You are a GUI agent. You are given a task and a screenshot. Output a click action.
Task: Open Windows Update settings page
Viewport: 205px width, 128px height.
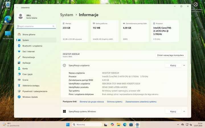(x=36, y=97)
